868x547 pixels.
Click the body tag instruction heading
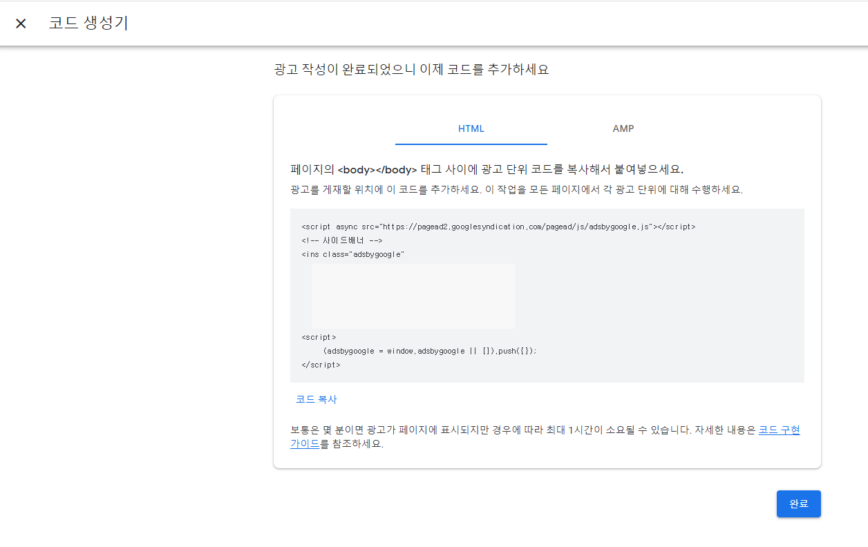(x=487, y=169)
